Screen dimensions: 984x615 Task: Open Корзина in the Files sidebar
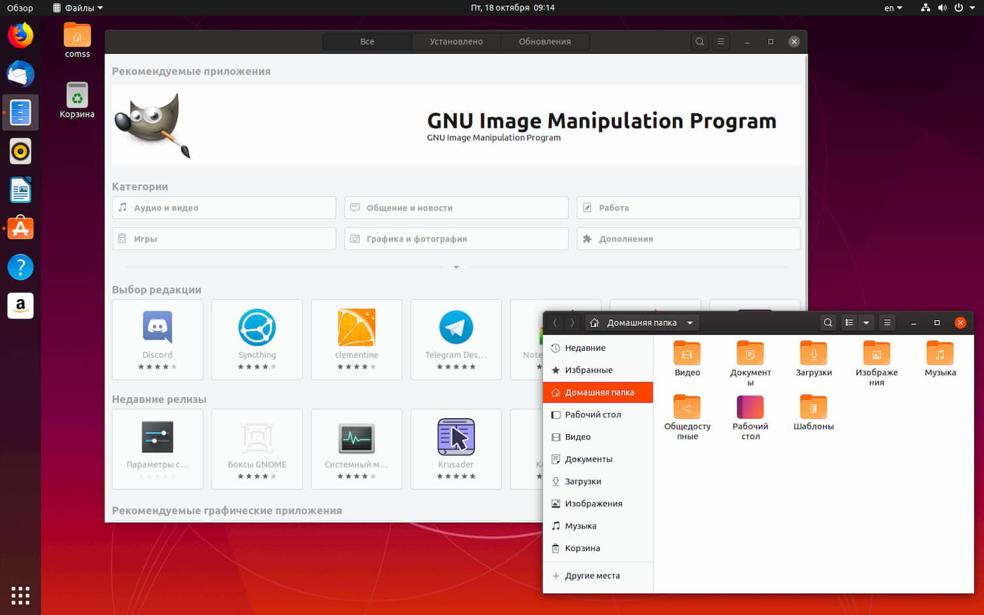click(x=598, y=548)
